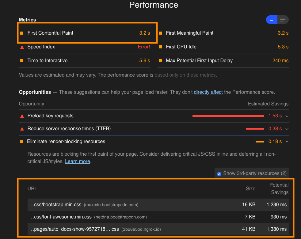Click the orange square icon beside First Contentful Paint
Viewport: 301px width, 239px height.
(x=22, y=33)
